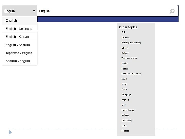Go to Environment & waste topic
Viewport: 185px width, 139px height.
131,74
